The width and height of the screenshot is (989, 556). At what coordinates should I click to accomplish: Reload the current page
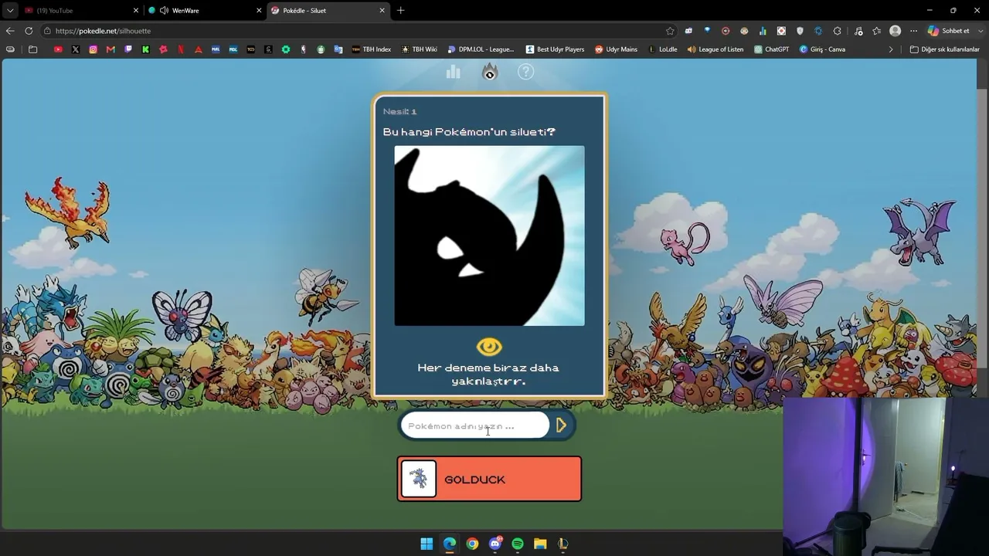click(x=29, y=31)
